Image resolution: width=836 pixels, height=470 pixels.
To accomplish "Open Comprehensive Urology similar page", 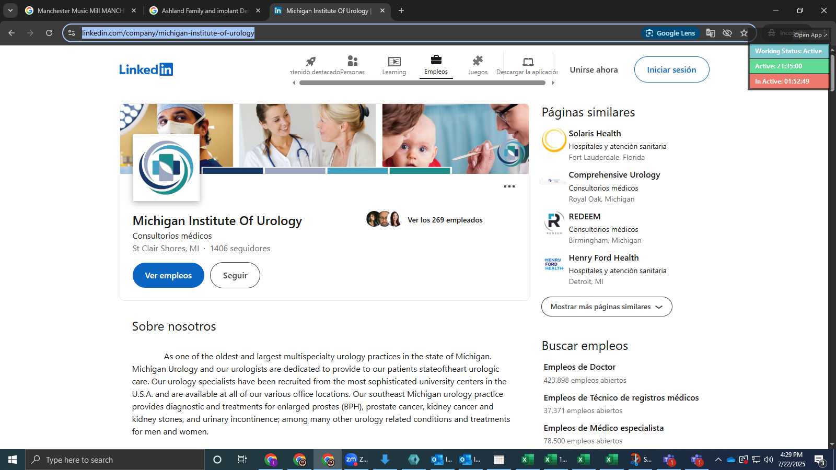I will tap(614, 175).
